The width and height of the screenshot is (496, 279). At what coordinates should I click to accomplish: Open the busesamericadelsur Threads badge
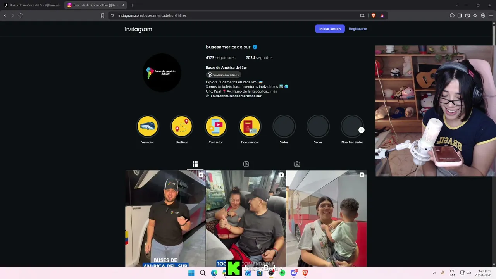(224, 75)
